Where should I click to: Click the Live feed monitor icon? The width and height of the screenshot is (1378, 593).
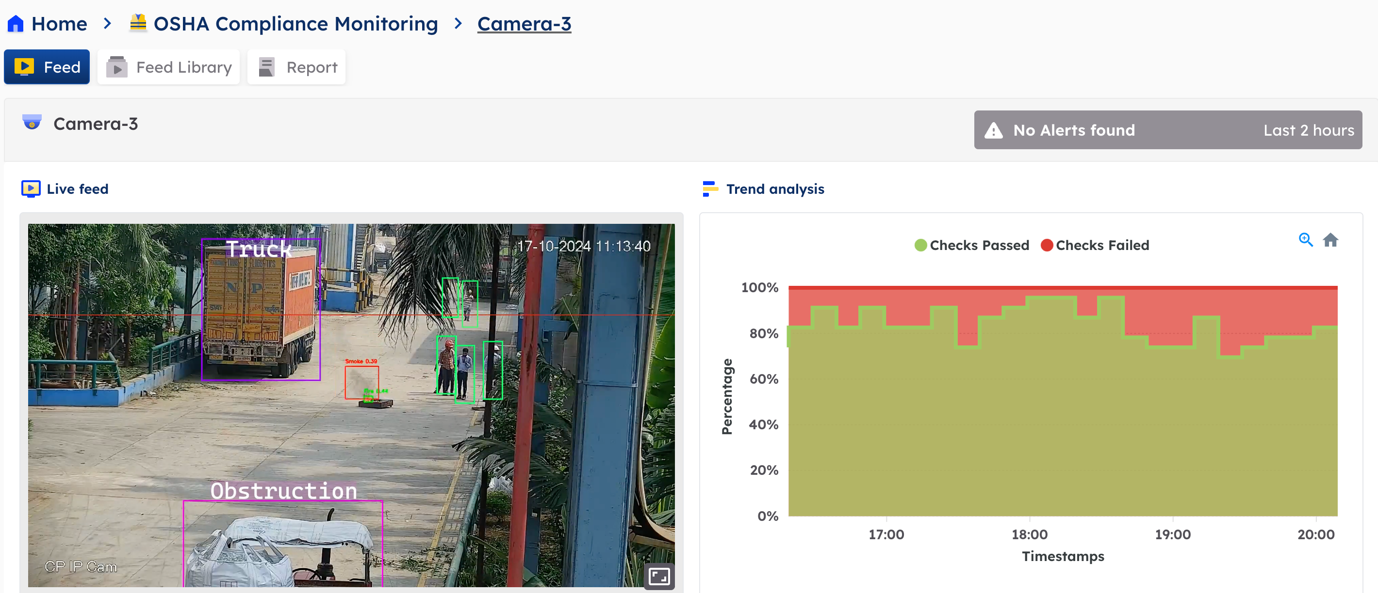(31, 188)
